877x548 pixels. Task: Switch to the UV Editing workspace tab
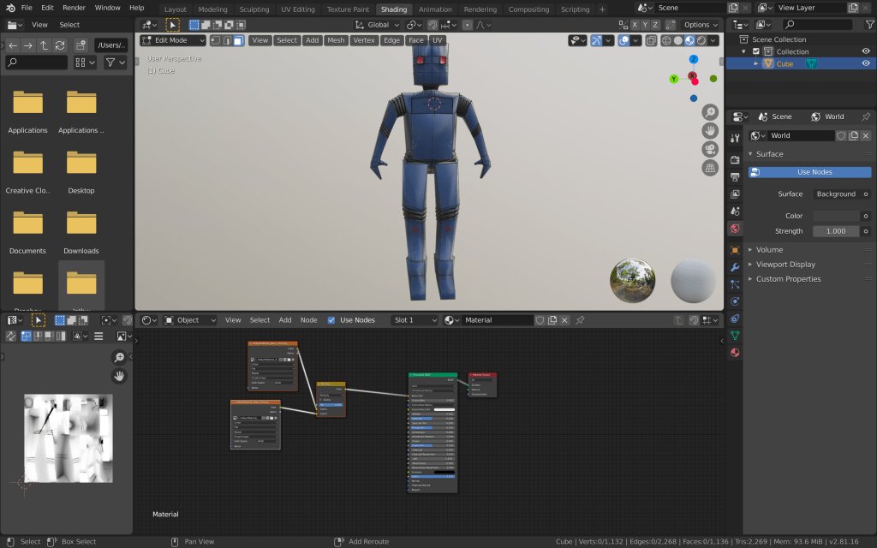click(x=297, y=9)
